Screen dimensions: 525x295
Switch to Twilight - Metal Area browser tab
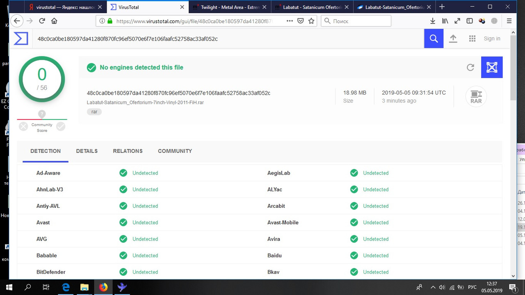pyautogui.click(x=230, y=7)
